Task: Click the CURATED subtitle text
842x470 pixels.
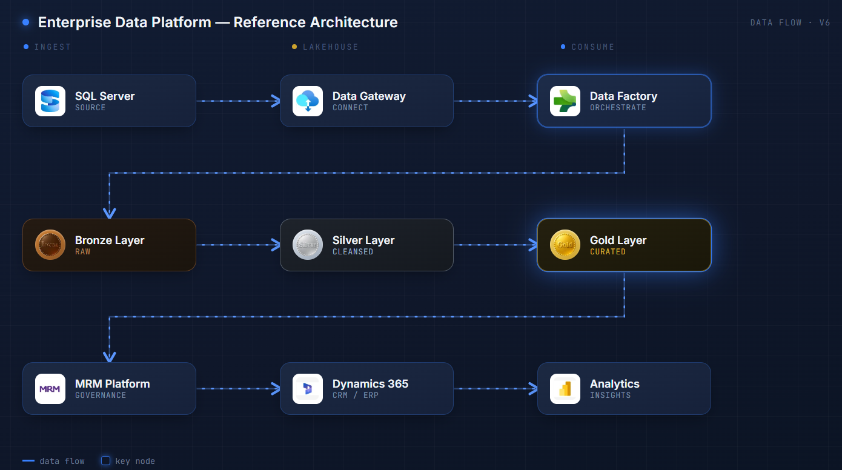Action: tap(608, 252)
